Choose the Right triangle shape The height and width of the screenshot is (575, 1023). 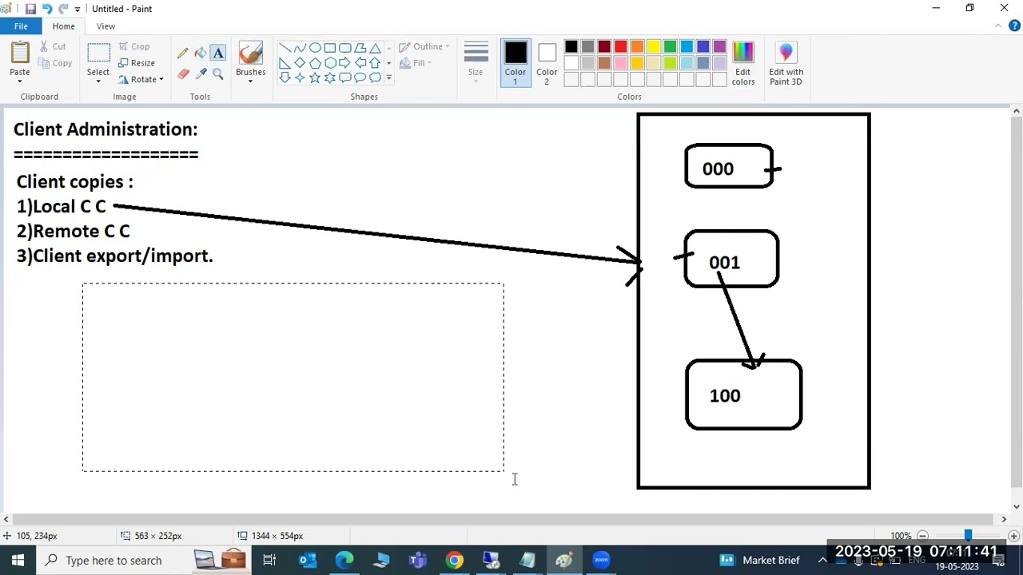[x=285, y=63]
